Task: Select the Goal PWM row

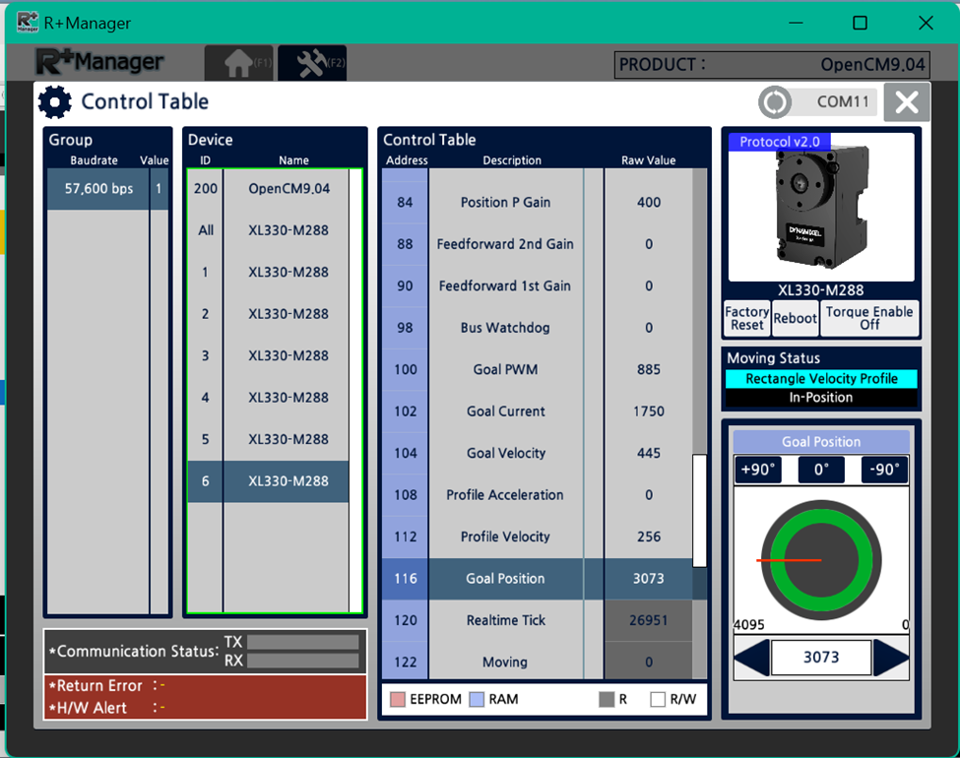Action: pos(537,370)
